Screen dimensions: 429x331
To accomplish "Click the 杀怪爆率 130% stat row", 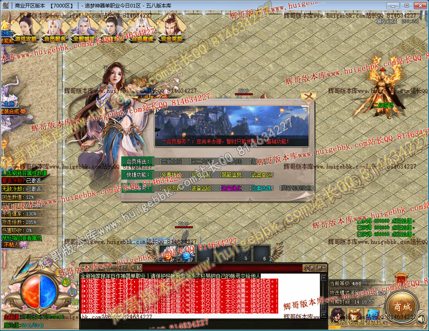I will [19, 214].
